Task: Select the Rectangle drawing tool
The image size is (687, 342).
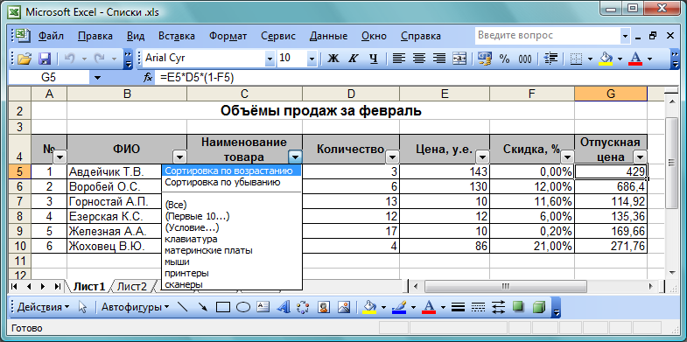Action: (x=223, y=307)
